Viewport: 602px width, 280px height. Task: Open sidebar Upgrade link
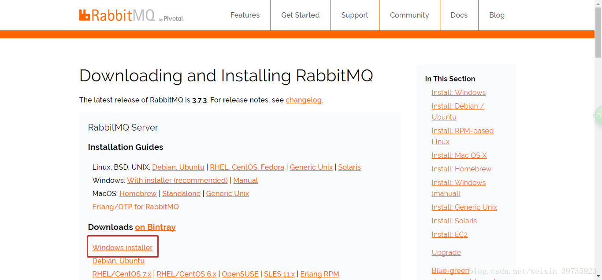click(x=446, y=252)
